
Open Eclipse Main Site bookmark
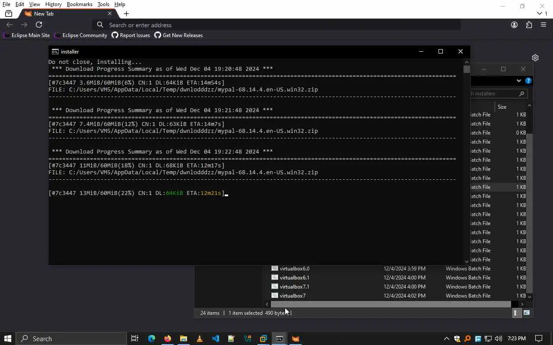point(27,35)
